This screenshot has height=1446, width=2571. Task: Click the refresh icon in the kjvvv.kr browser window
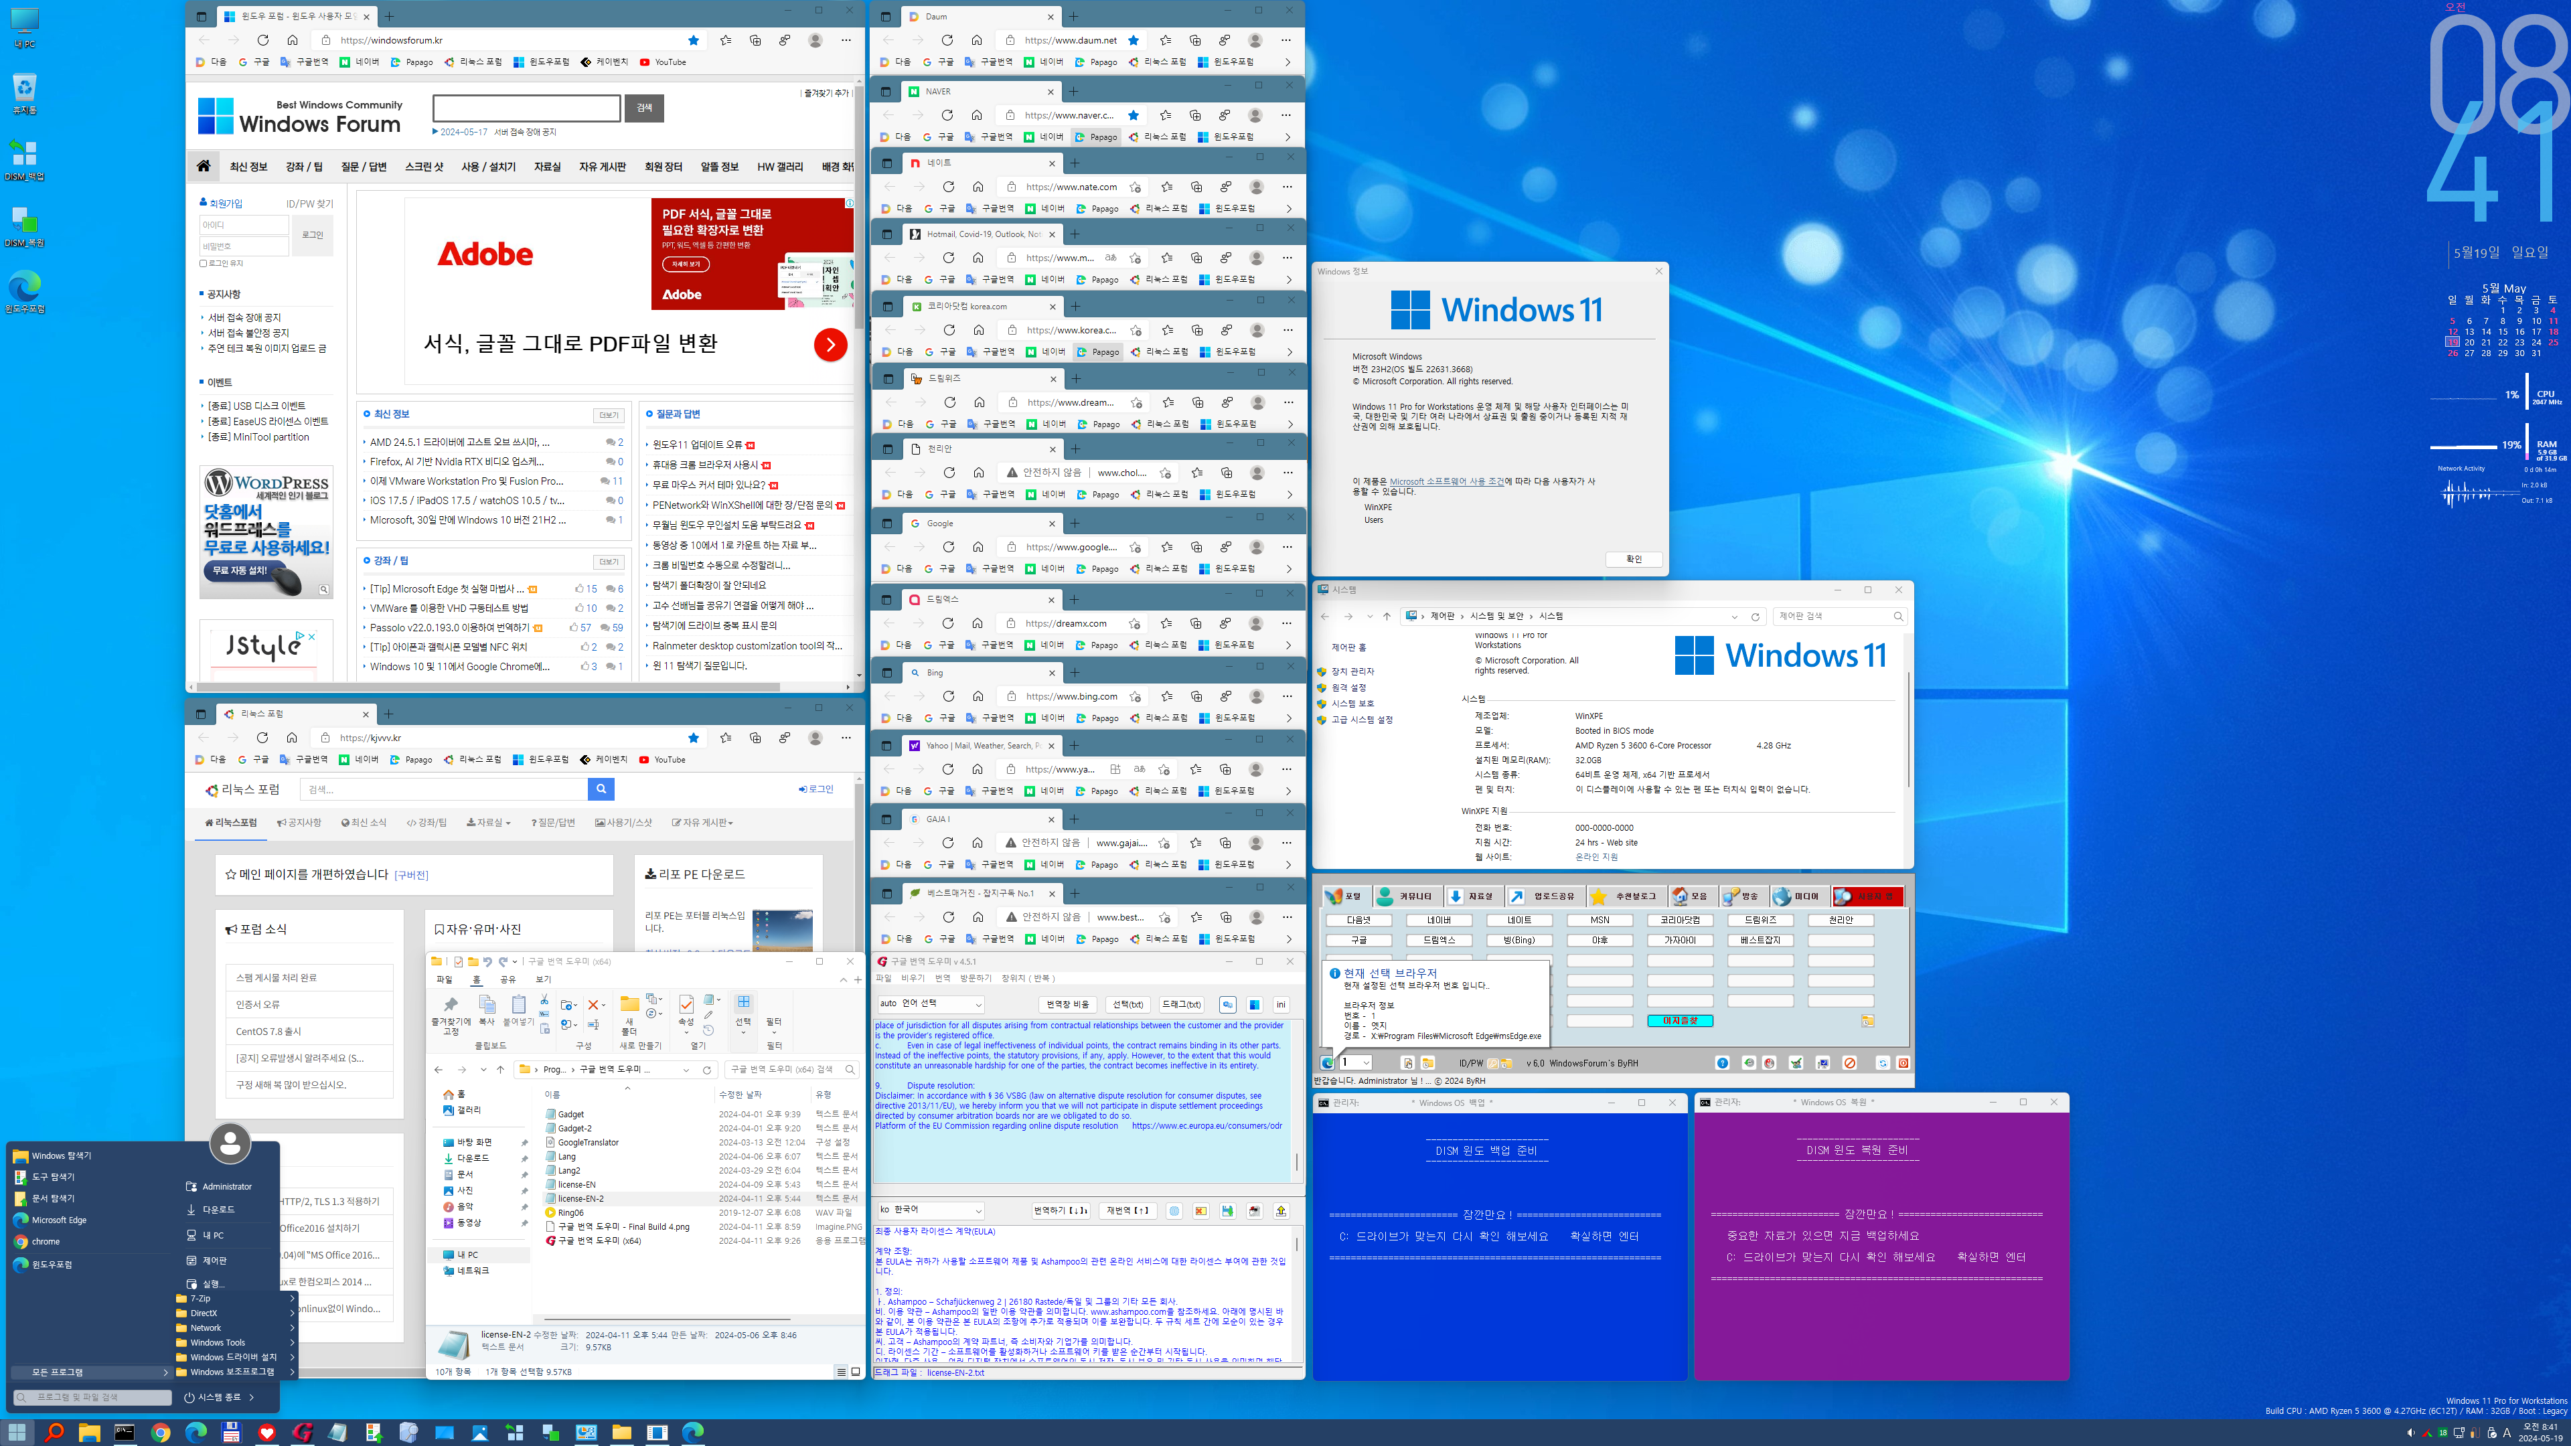pos(262,738)
